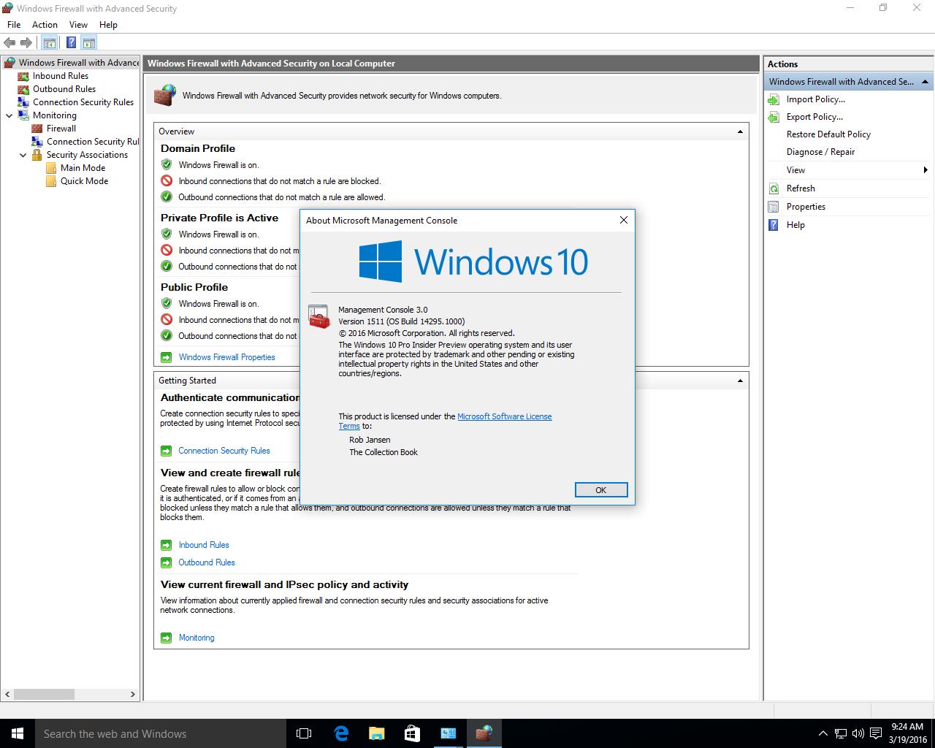Click OK in the About dialog
The height and width of the screenshot is (748, 935).
point(600,490)
